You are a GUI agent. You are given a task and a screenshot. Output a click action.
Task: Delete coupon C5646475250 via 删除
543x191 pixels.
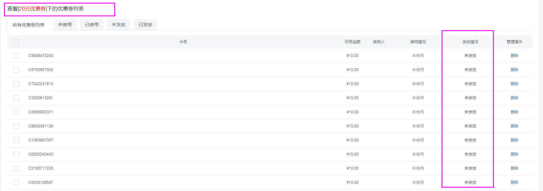(x=514, y=56)
